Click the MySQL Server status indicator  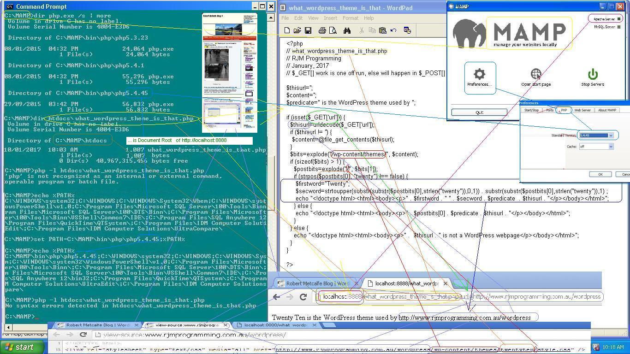[619, 27]
